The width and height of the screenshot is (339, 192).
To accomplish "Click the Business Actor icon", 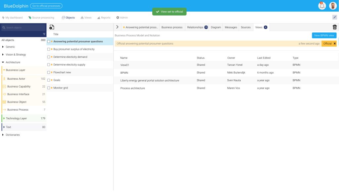I will click(4, 79).
